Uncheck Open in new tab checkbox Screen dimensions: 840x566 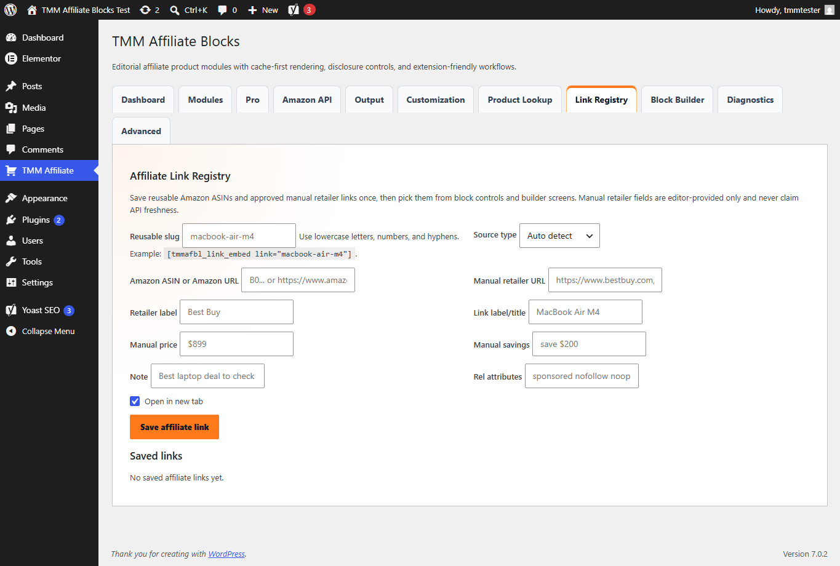point(135,401)
